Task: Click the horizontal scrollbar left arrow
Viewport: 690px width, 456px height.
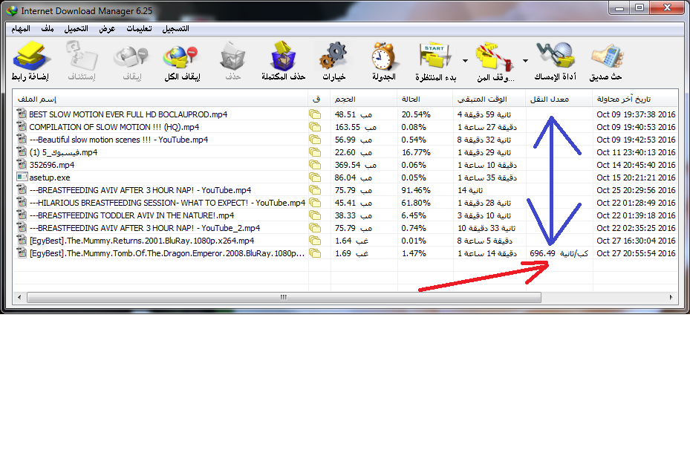Action: 19,297
